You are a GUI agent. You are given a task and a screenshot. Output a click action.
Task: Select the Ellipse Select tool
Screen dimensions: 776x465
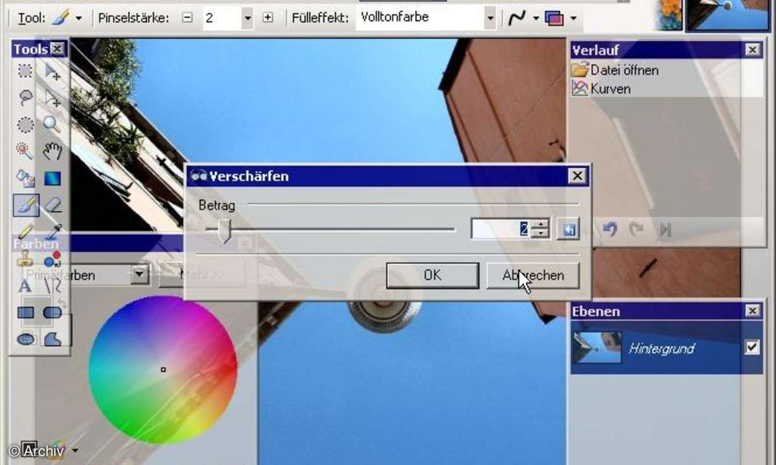[25, 124]
